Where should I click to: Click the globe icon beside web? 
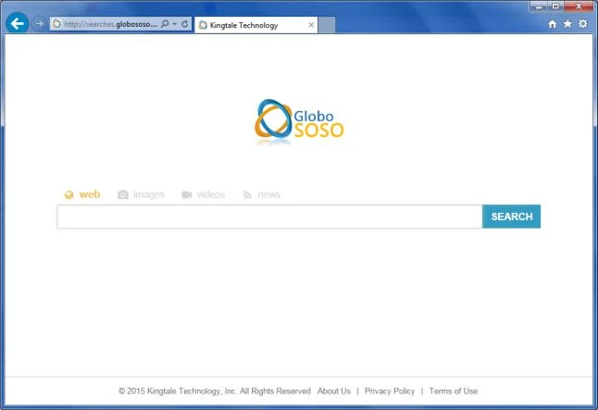click(x=69, y=195)
